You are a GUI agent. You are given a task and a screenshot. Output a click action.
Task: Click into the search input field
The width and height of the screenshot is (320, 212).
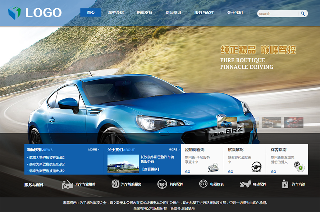pyautogui.click(x=278, y=14)
